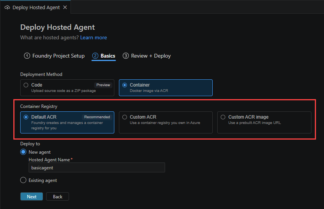Viewport: 324px width, 209px height.
Task: Click "Use a prebuilt ACR image URL" text
Action: [x=254, y=123]
